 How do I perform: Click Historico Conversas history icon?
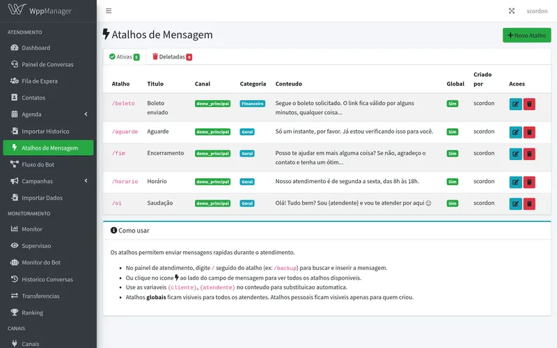coord(14,279)
